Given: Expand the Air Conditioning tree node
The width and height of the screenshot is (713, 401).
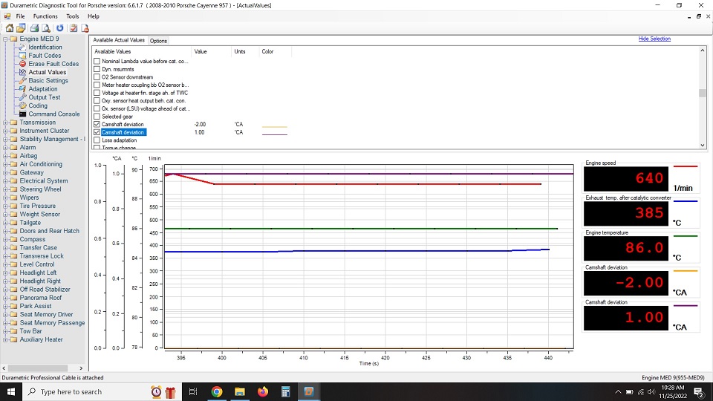Looking at the screenshot, I should pos(5,164).
